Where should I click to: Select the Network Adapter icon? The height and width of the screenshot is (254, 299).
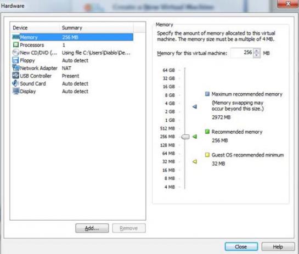[x=16, y=68]
